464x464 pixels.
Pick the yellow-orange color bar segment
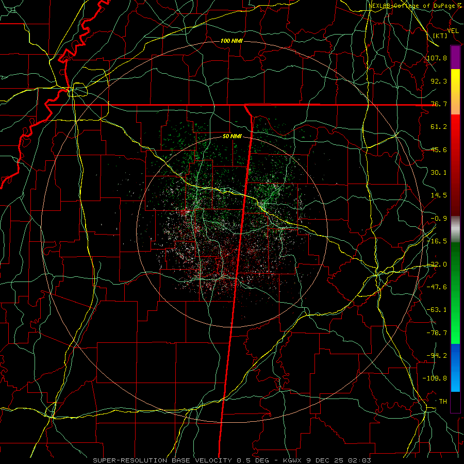[455, 92]
